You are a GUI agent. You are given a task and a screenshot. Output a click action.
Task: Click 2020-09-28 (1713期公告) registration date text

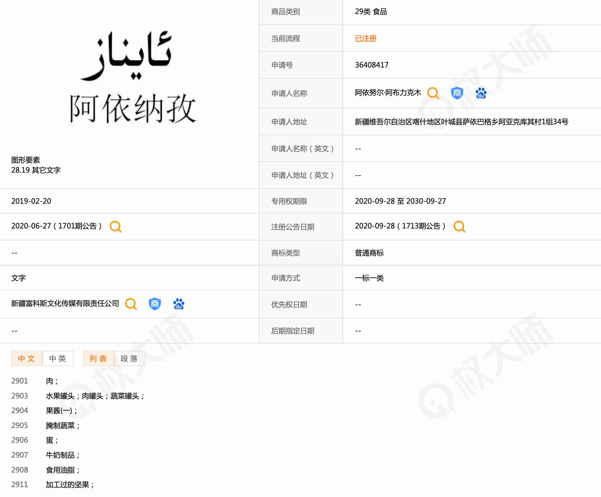click(x=400, y=226)
